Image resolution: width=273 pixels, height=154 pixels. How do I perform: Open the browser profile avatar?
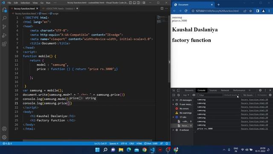point(264,11)
